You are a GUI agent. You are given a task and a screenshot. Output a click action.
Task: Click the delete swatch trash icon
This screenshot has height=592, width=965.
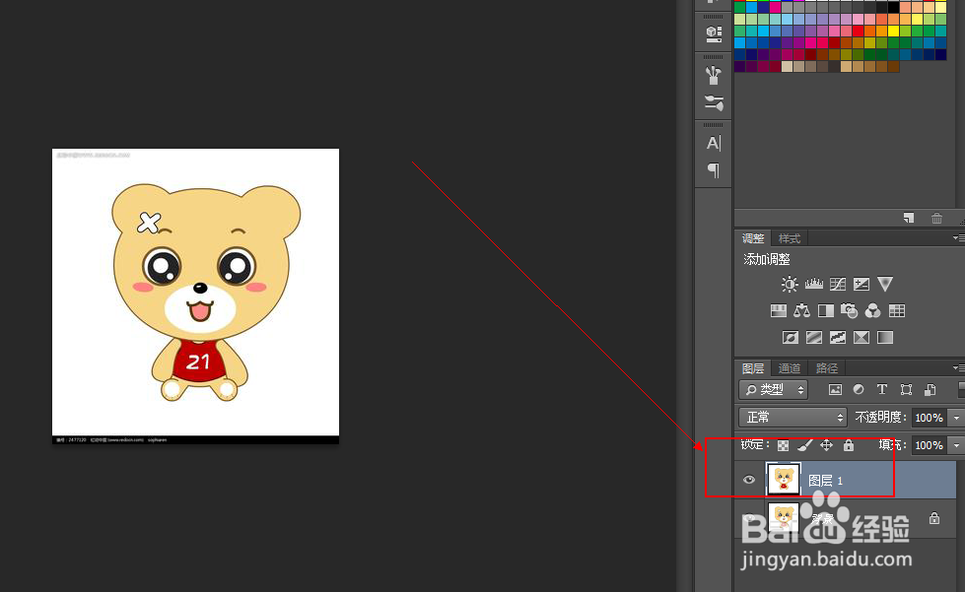(936, 218)
